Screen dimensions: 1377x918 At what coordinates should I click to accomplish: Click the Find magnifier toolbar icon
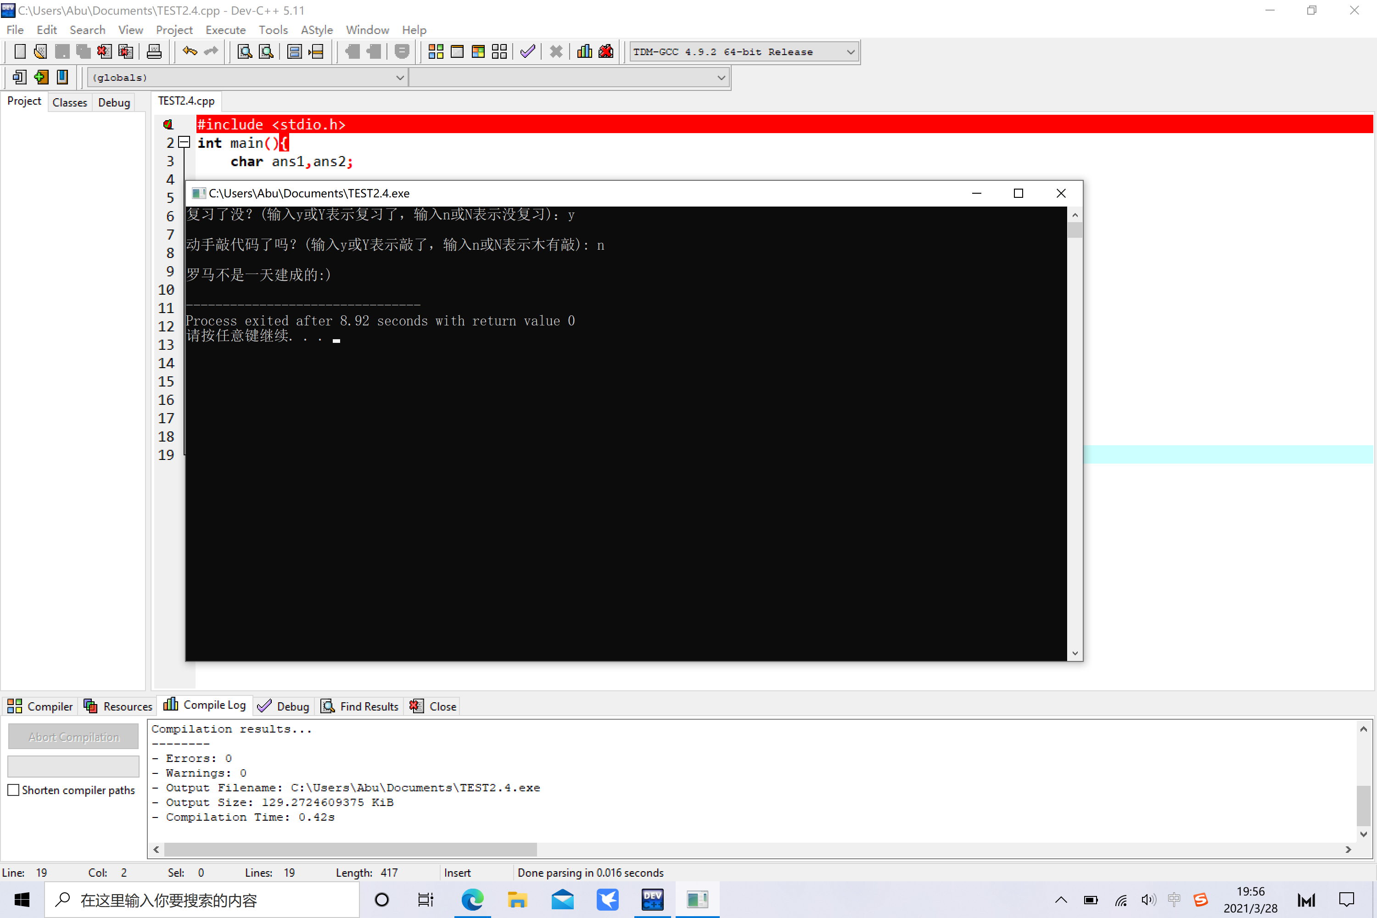[x=245, y=51]
